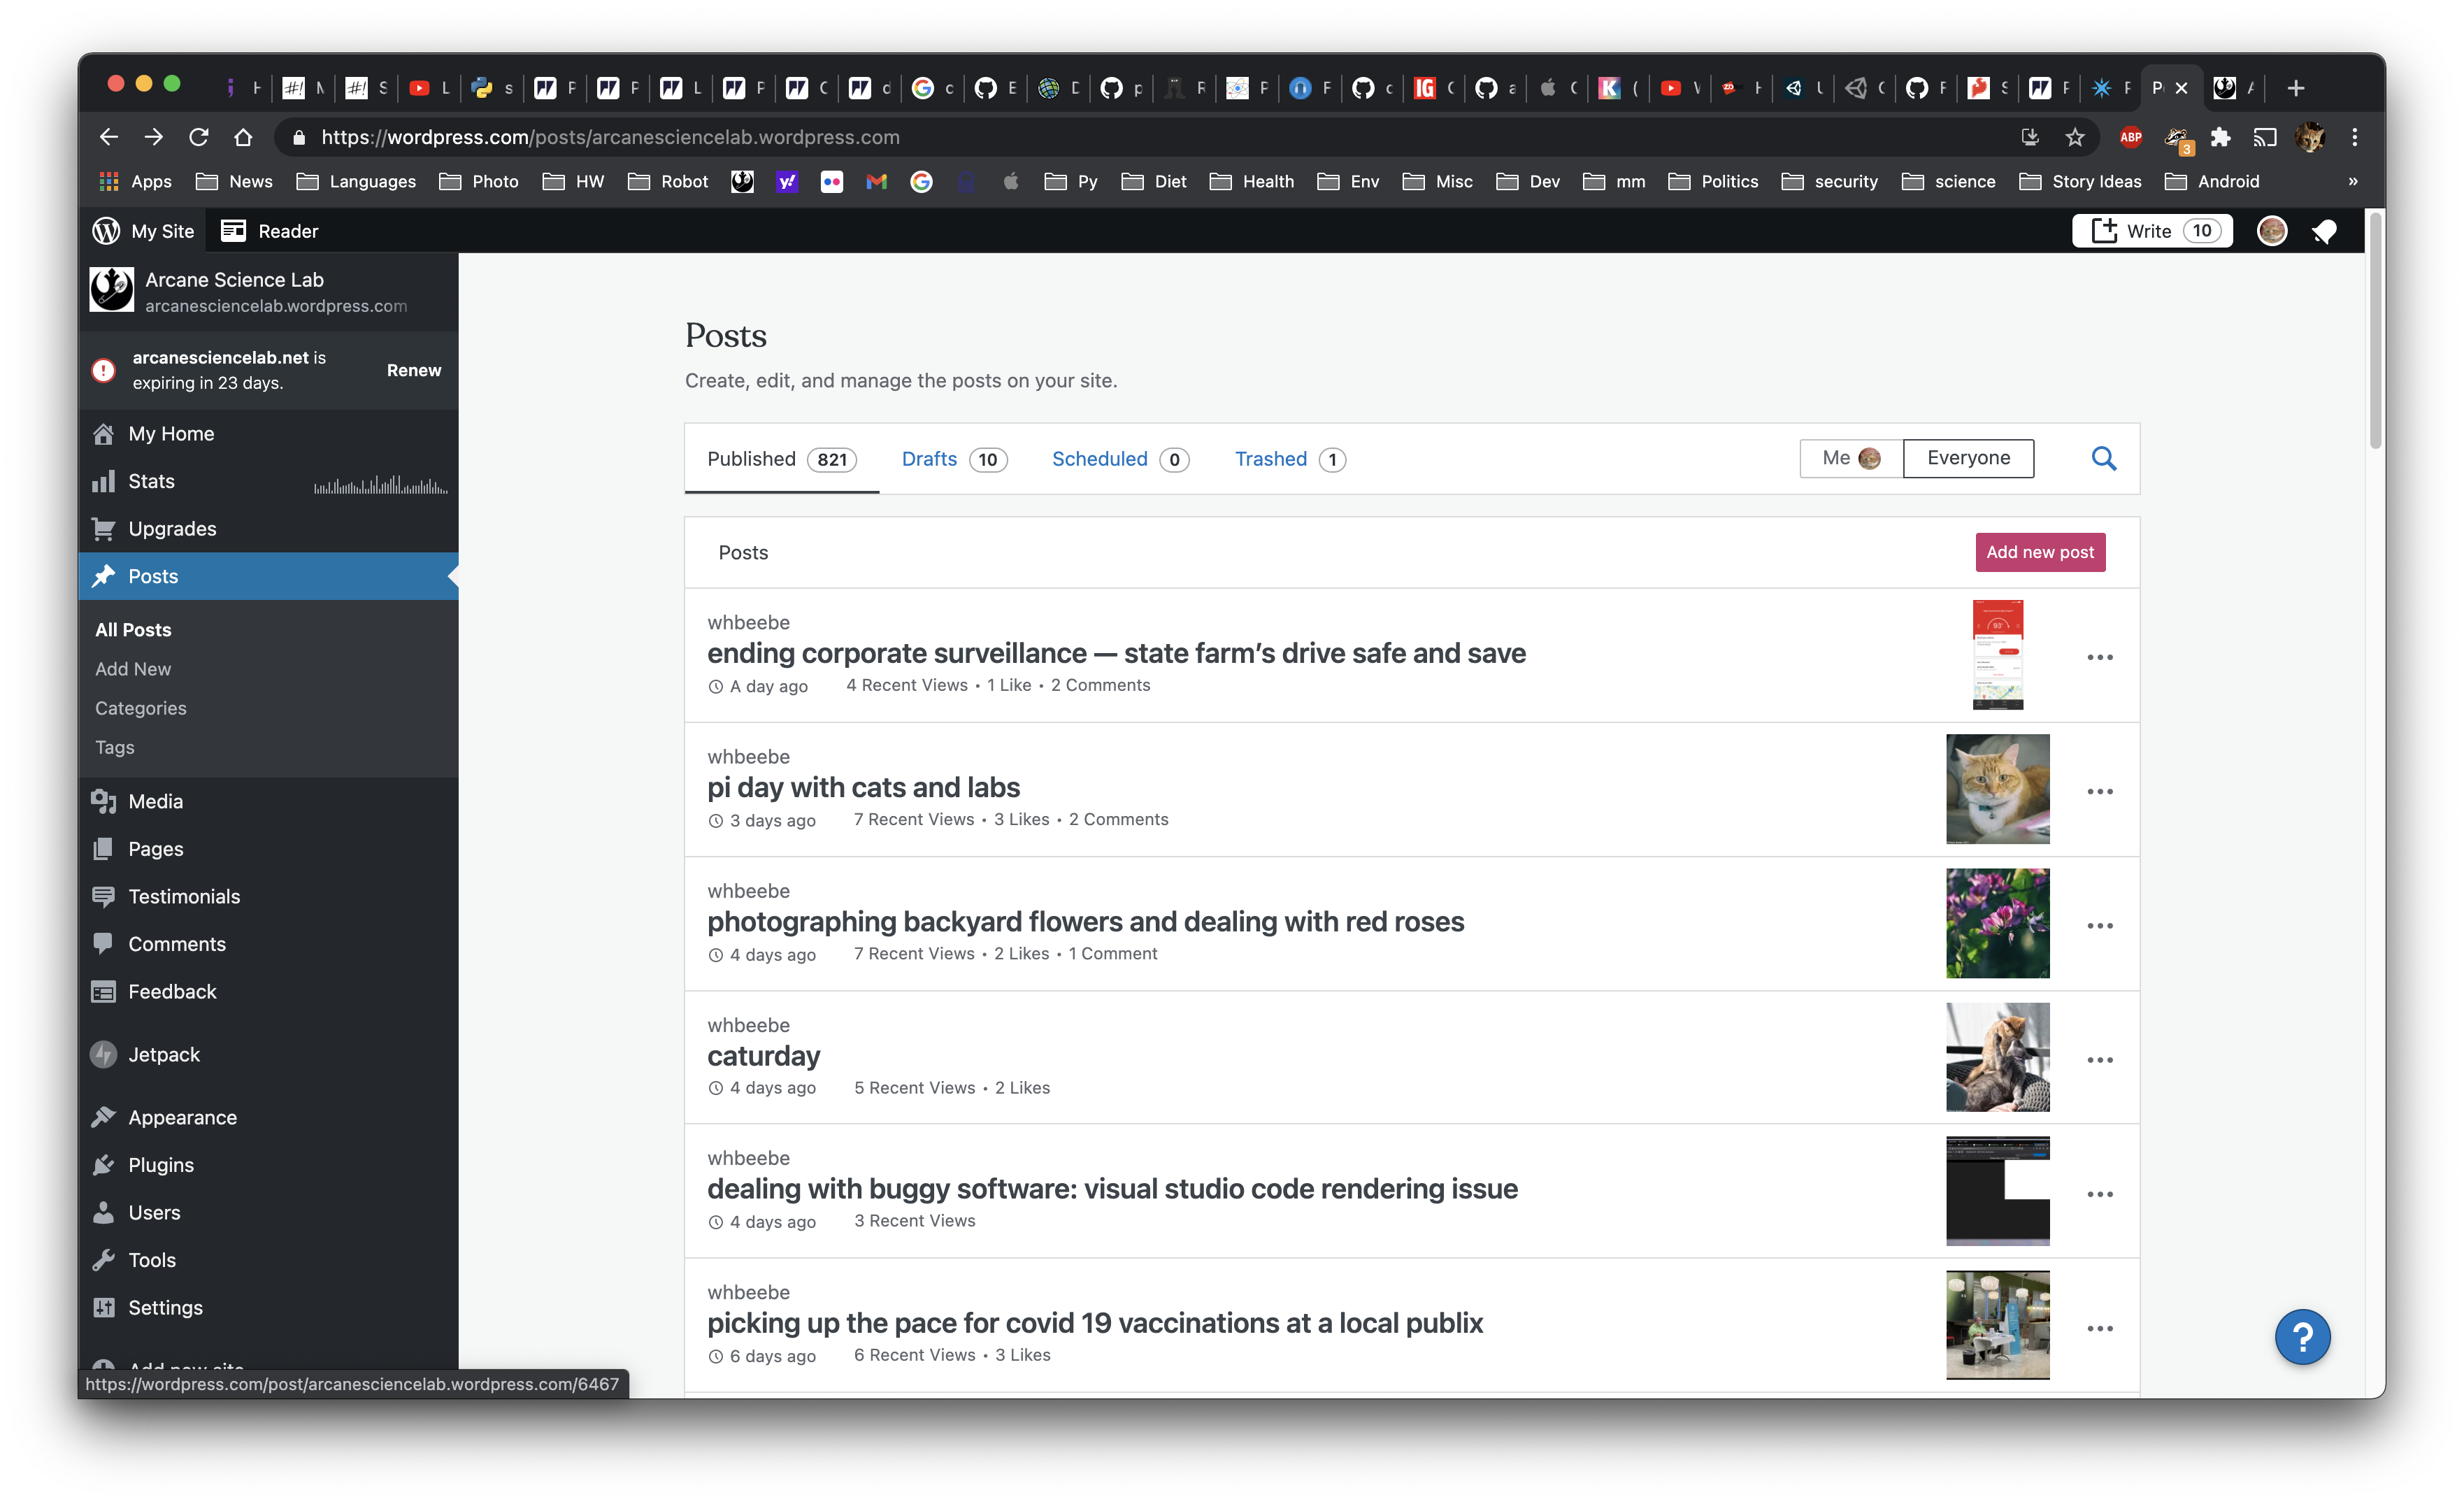
Task: Open options menu for ending corporate surveillance post
Action: 2100,657
